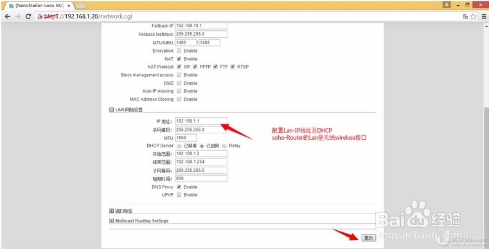Screen dimensions: 489x252
Task: Collapse the LAN 网络设置 section
Action: pos(111,110)
